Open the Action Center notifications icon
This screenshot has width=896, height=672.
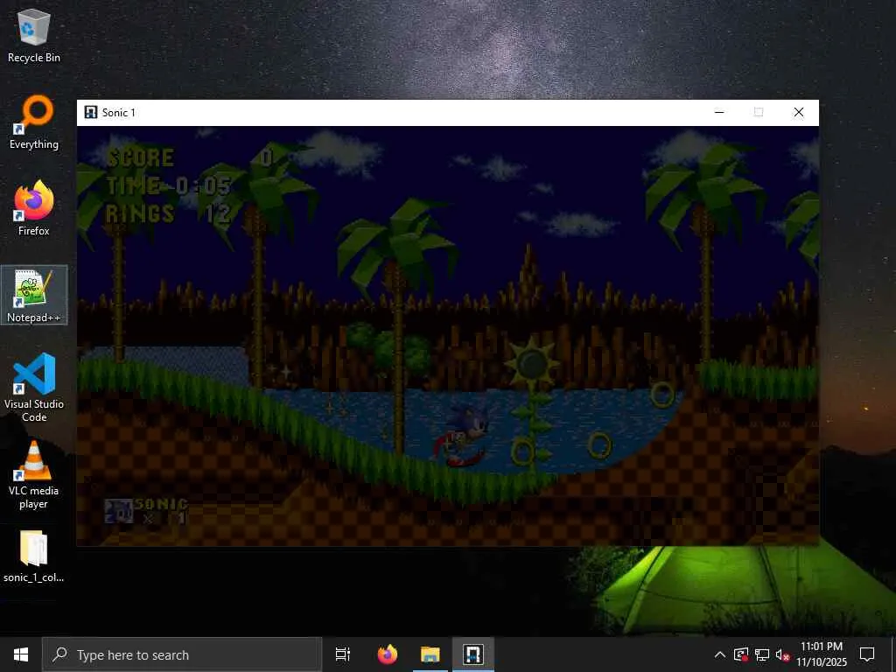[867, 654]
